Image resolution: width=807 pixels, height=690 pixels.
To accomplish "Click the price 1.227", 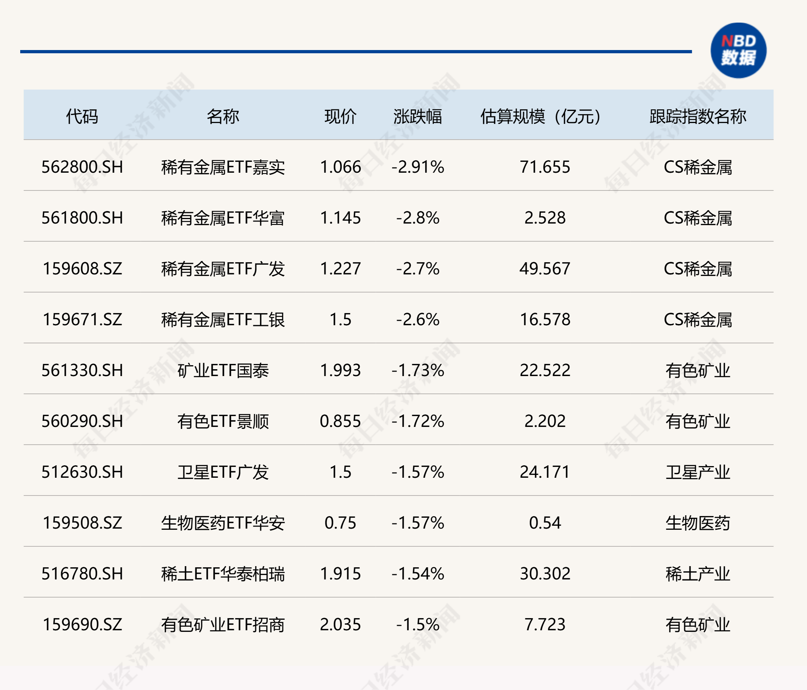I will click(340, 269).
